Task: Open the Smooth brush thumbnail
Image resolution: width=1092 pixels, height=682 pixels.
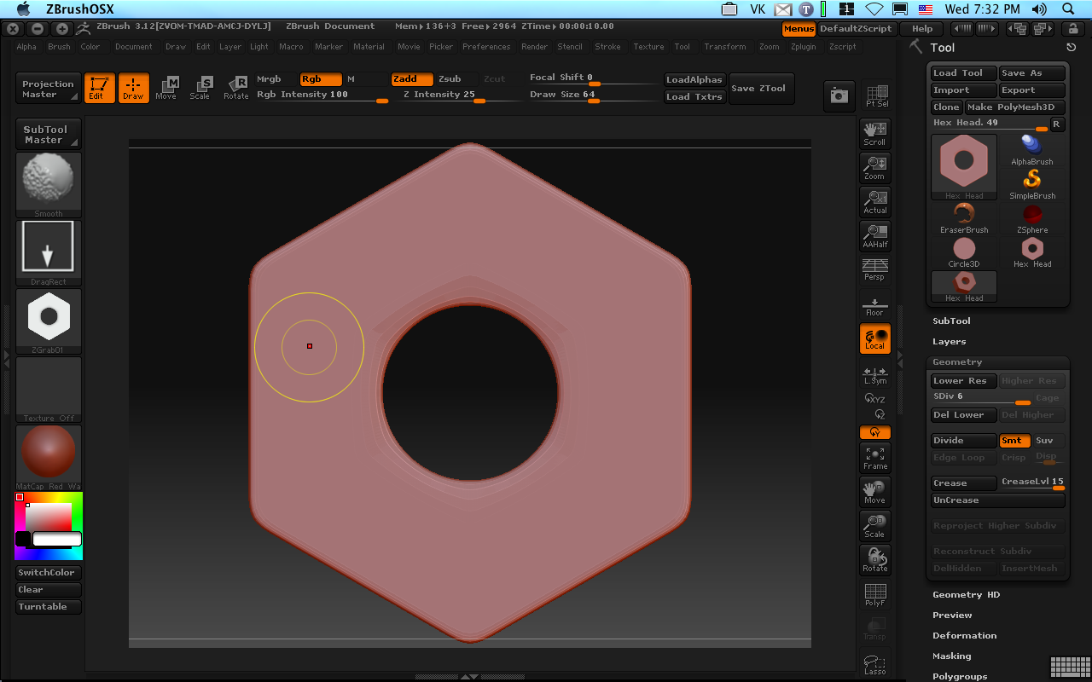Action: coord(49,185)
